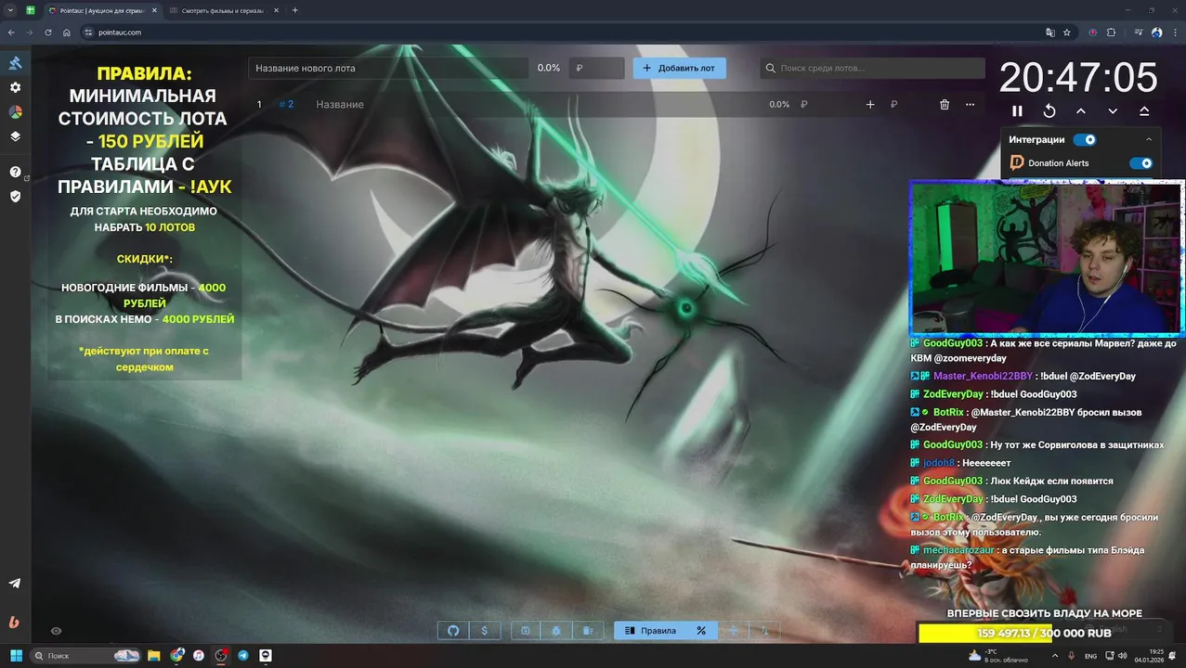This screenshot has width=1186, height=668.
Task: Open the Chrome profile avatar
Action: 1157,32
